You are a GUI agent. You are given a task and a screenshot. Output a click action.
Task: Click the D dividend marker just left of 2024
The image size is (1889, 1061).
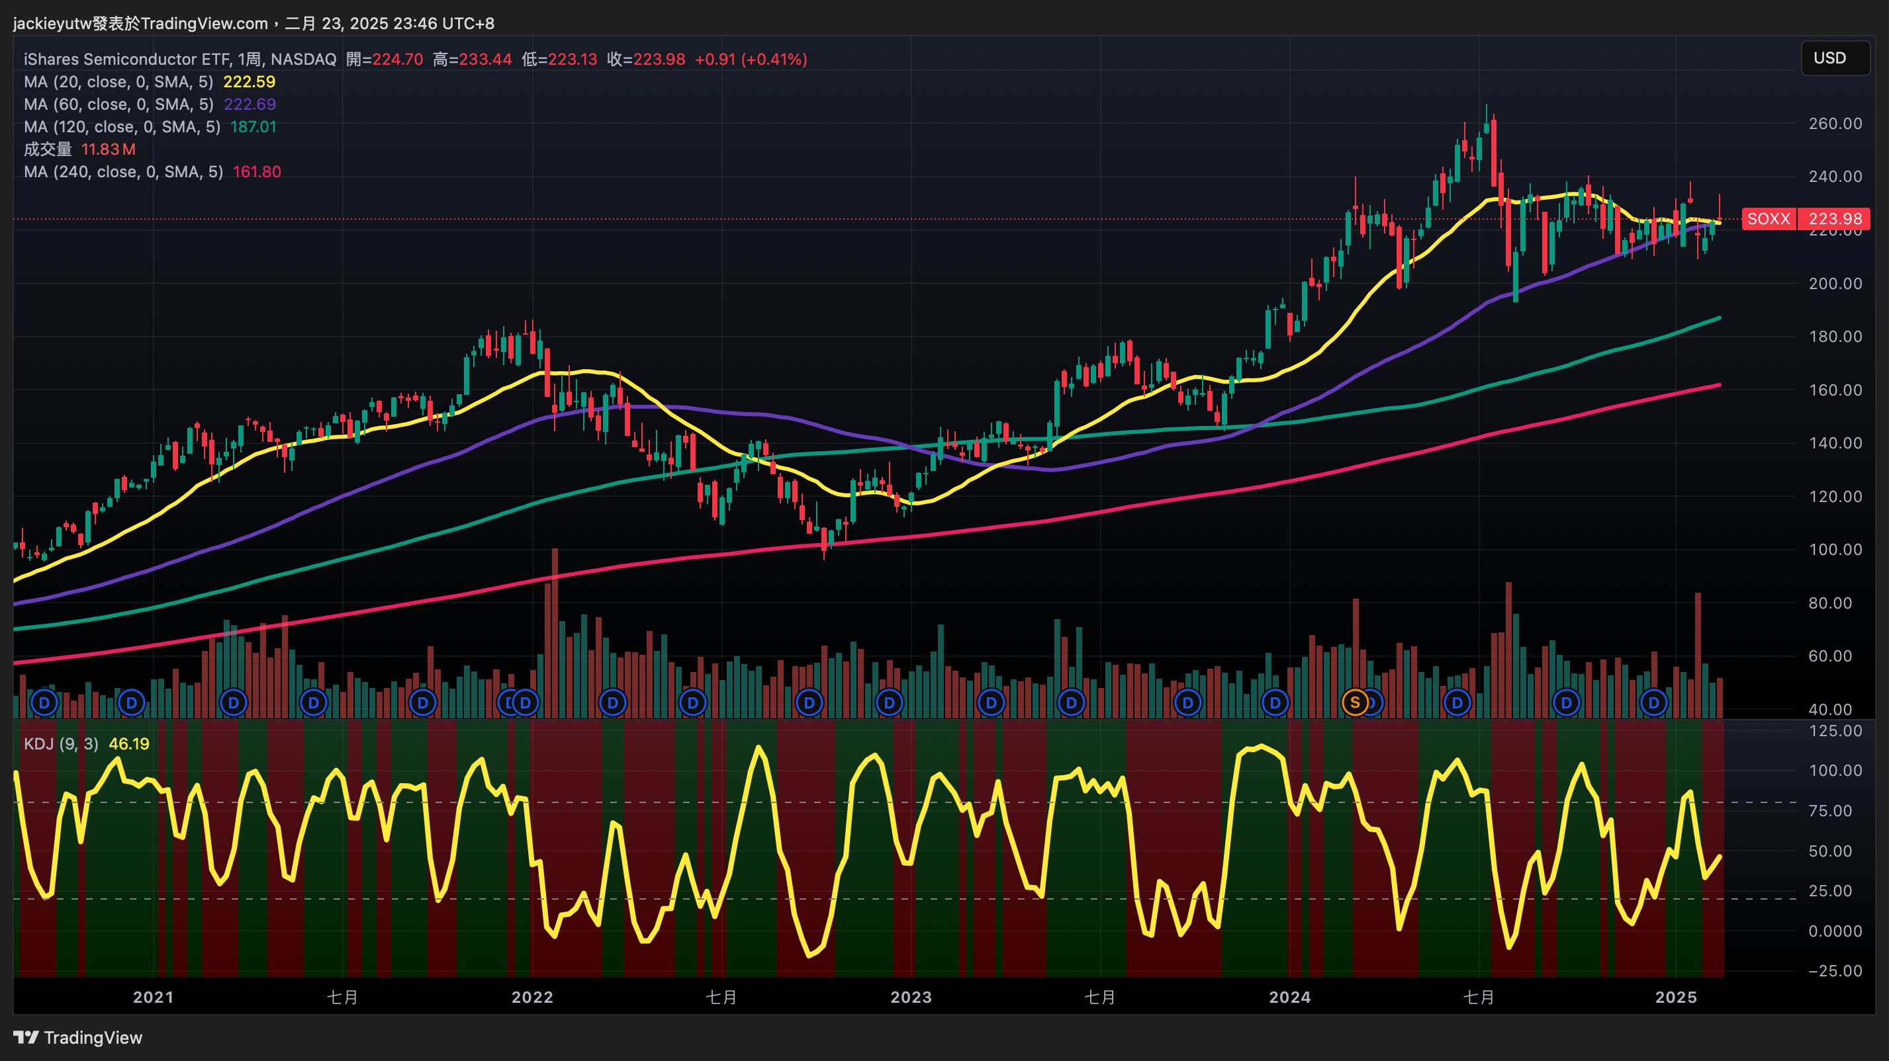coord(1275,702)
